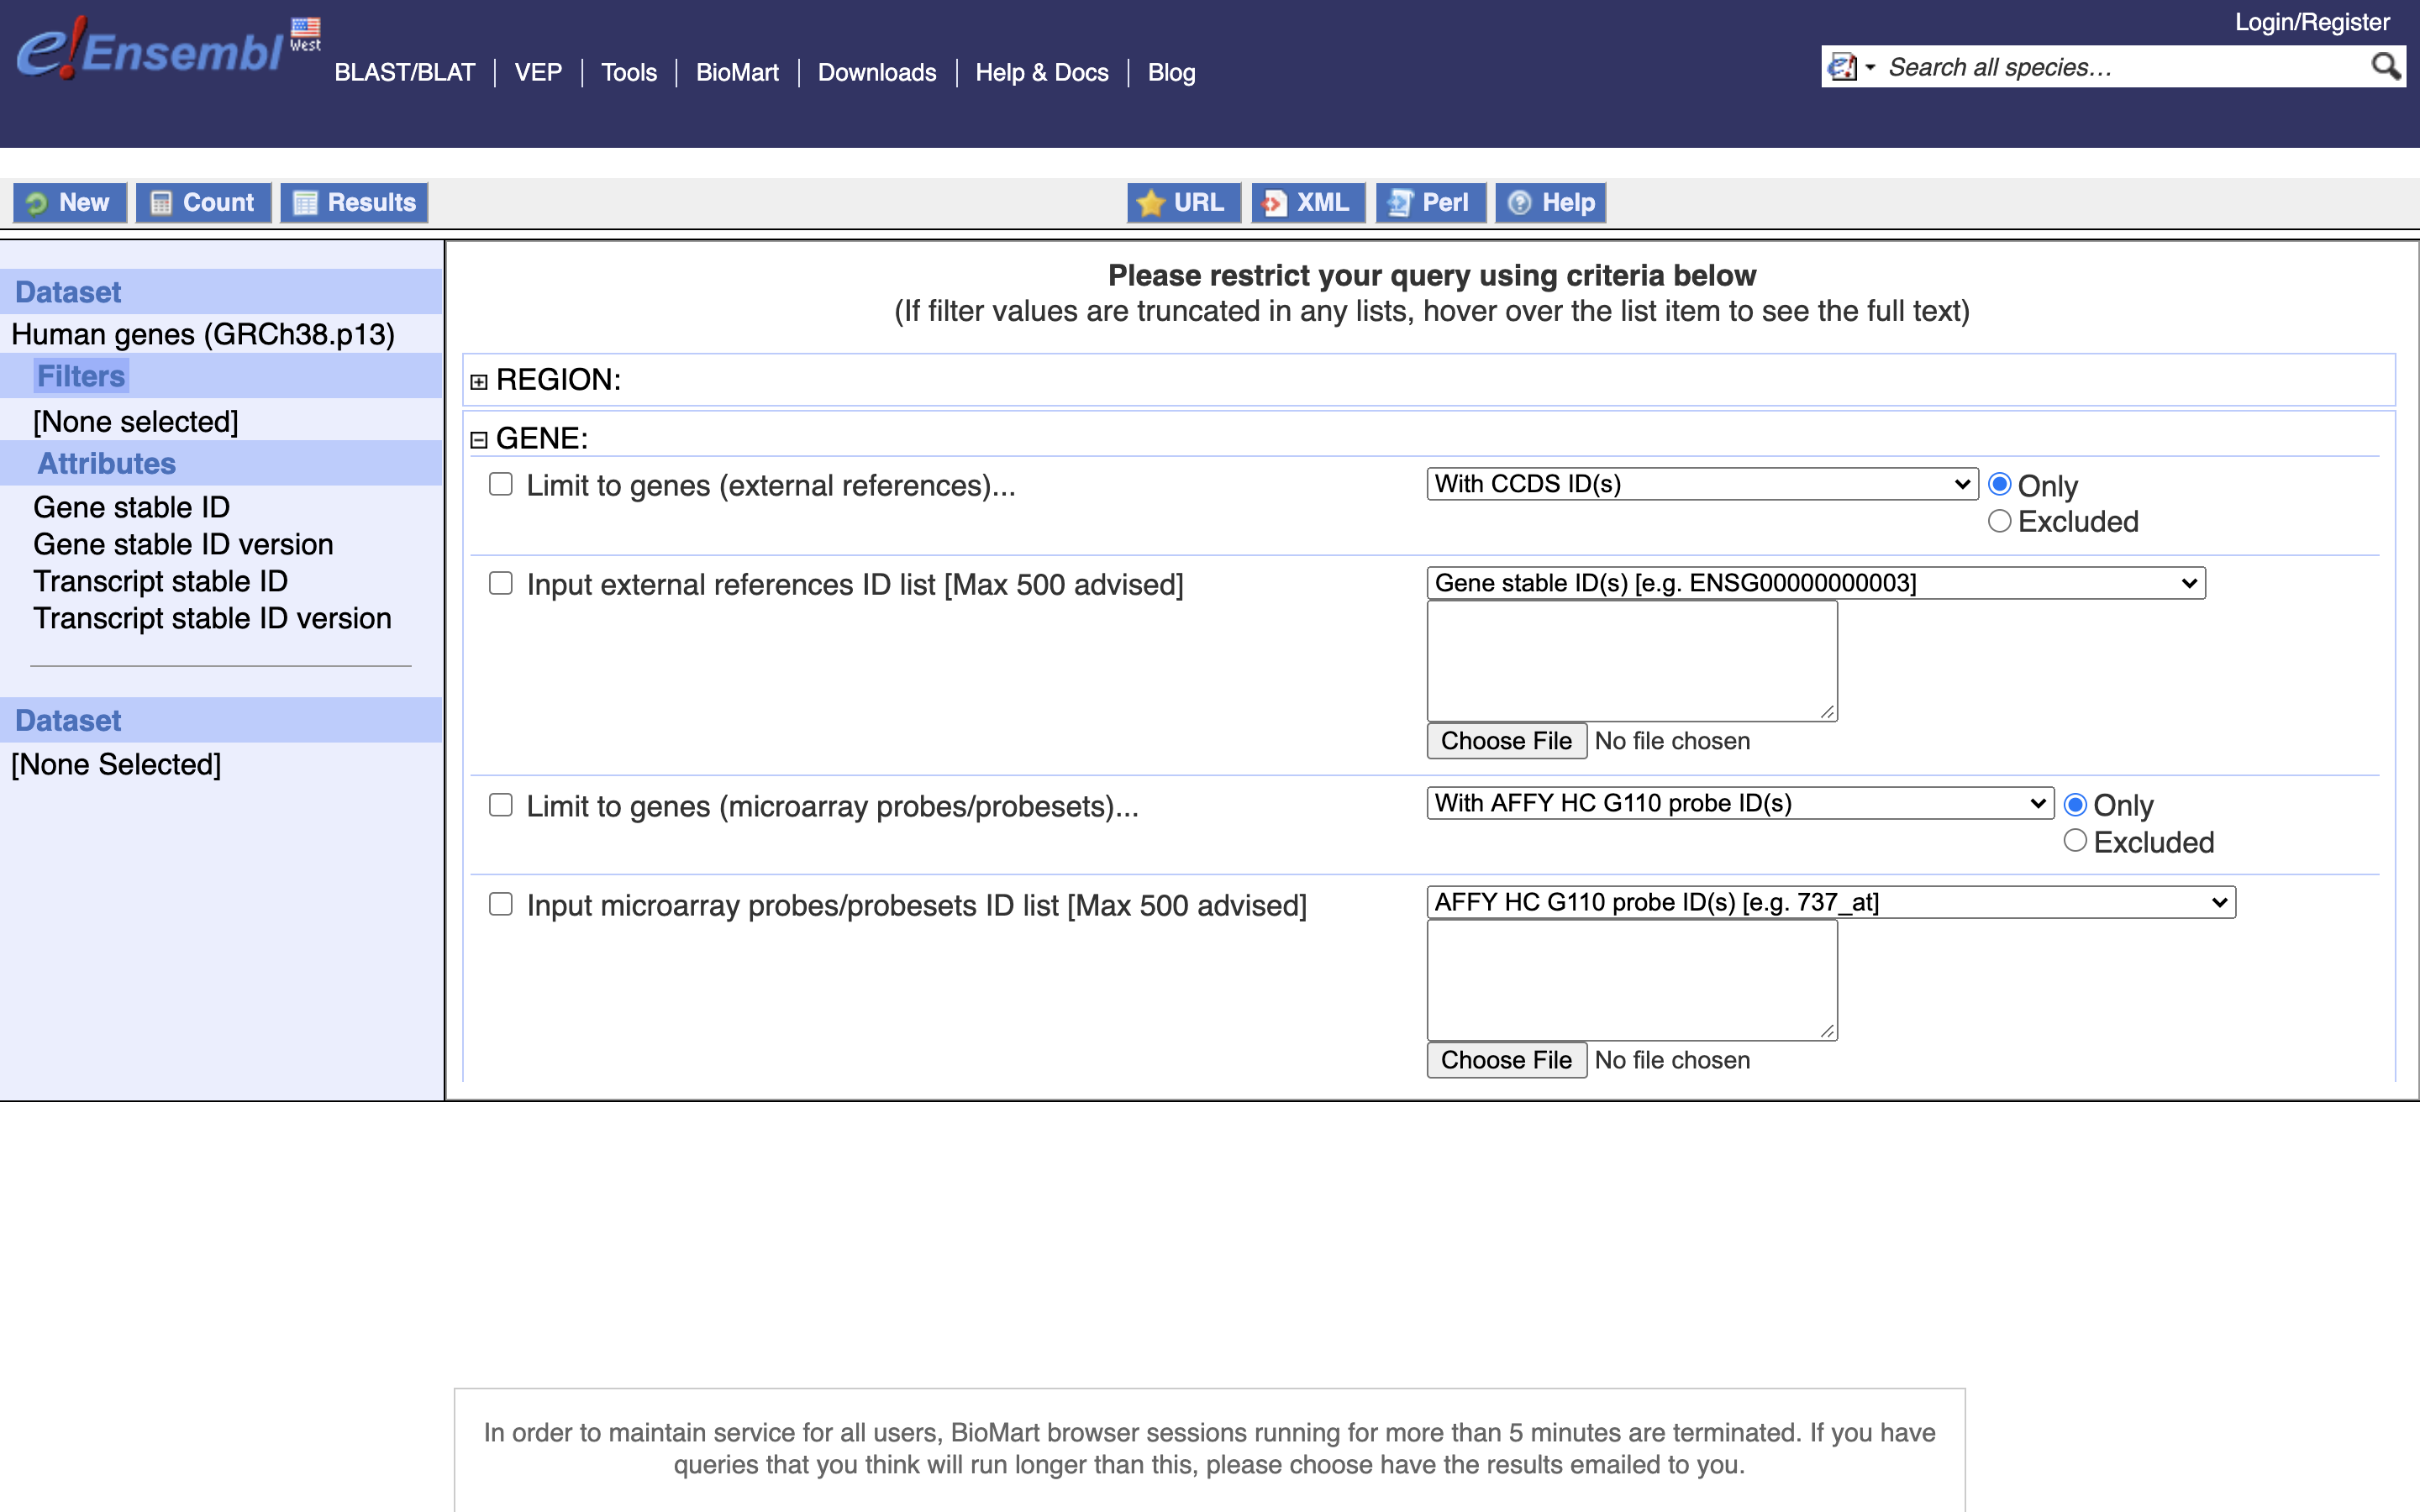The image size is (2420, 1512).
Task: Click Gene stable ID version attribute
Action: [x=183, y=545]
